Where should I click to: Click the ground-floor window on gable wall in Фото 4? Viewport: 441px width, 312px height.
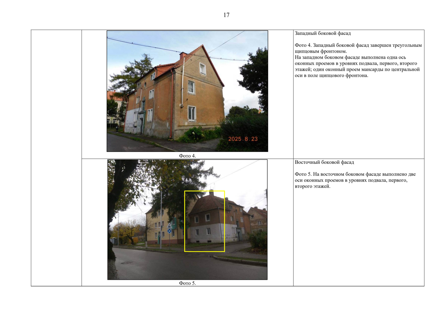click(x=192, y=113)
